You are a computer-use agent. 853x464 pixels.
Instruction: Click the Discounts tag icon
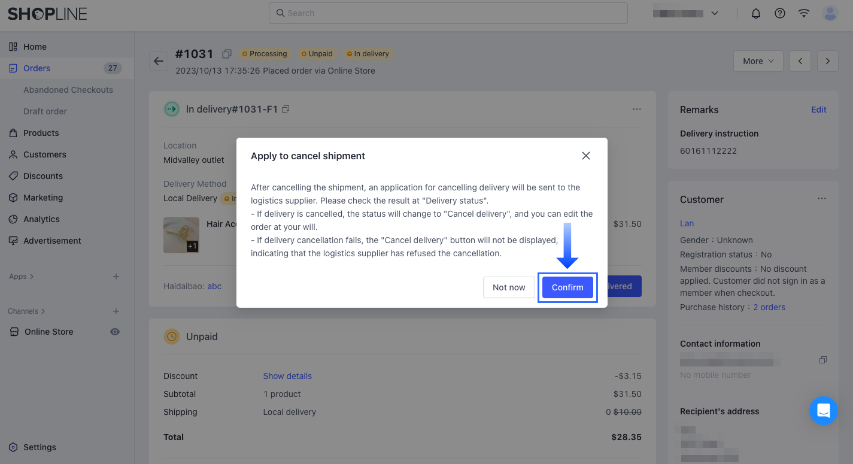click(13, 176)
